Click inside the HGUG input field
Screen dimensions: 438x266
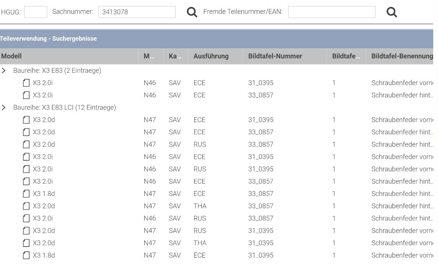[35, 12]
